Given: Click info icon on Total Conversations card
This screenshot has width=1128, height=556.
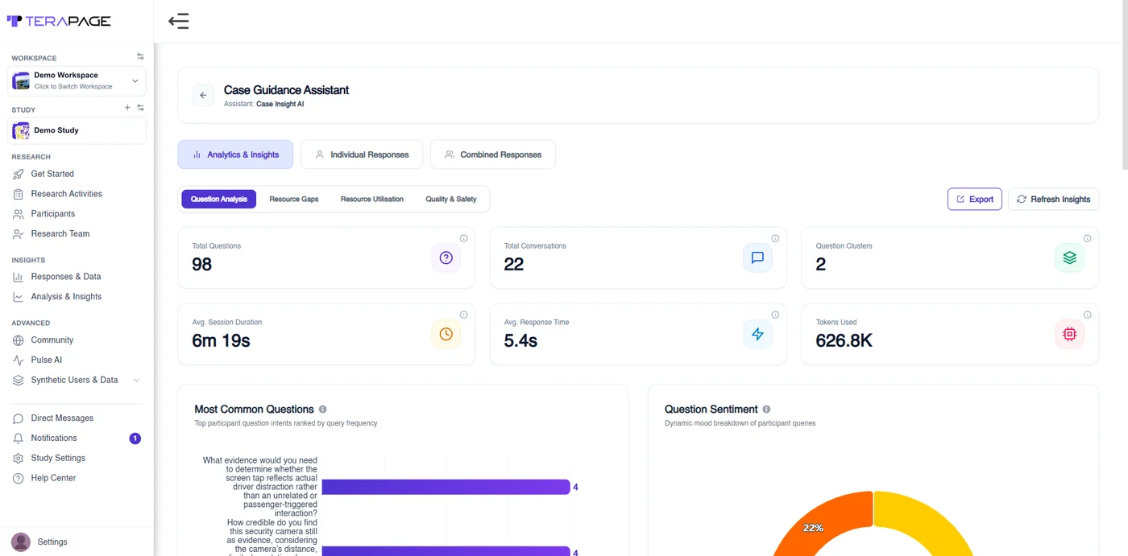Looking at the screenshot, I should (775, 238).
